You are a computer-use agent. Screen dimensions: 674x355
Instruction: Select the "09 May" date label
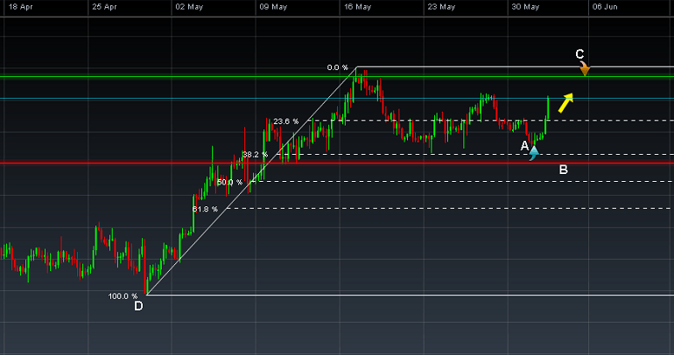[273, 7]
